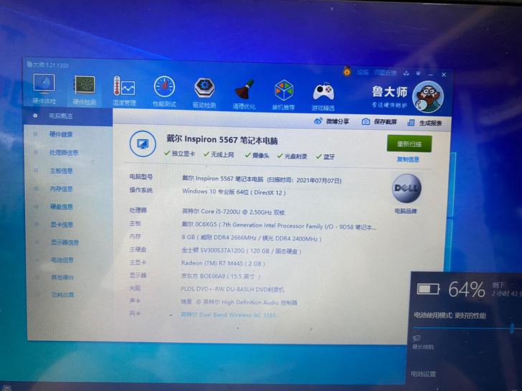Open 电池设置 battery settings
This screenshot has height=391, width=522.
[x=423, y=374]
